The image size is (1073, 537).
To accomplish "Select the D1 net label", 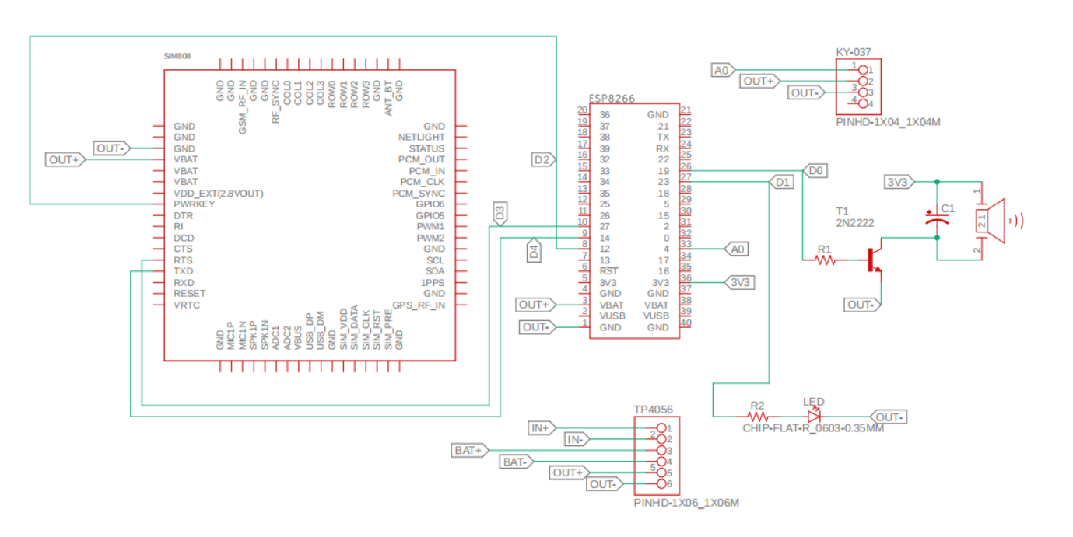I will pos(781,182).
